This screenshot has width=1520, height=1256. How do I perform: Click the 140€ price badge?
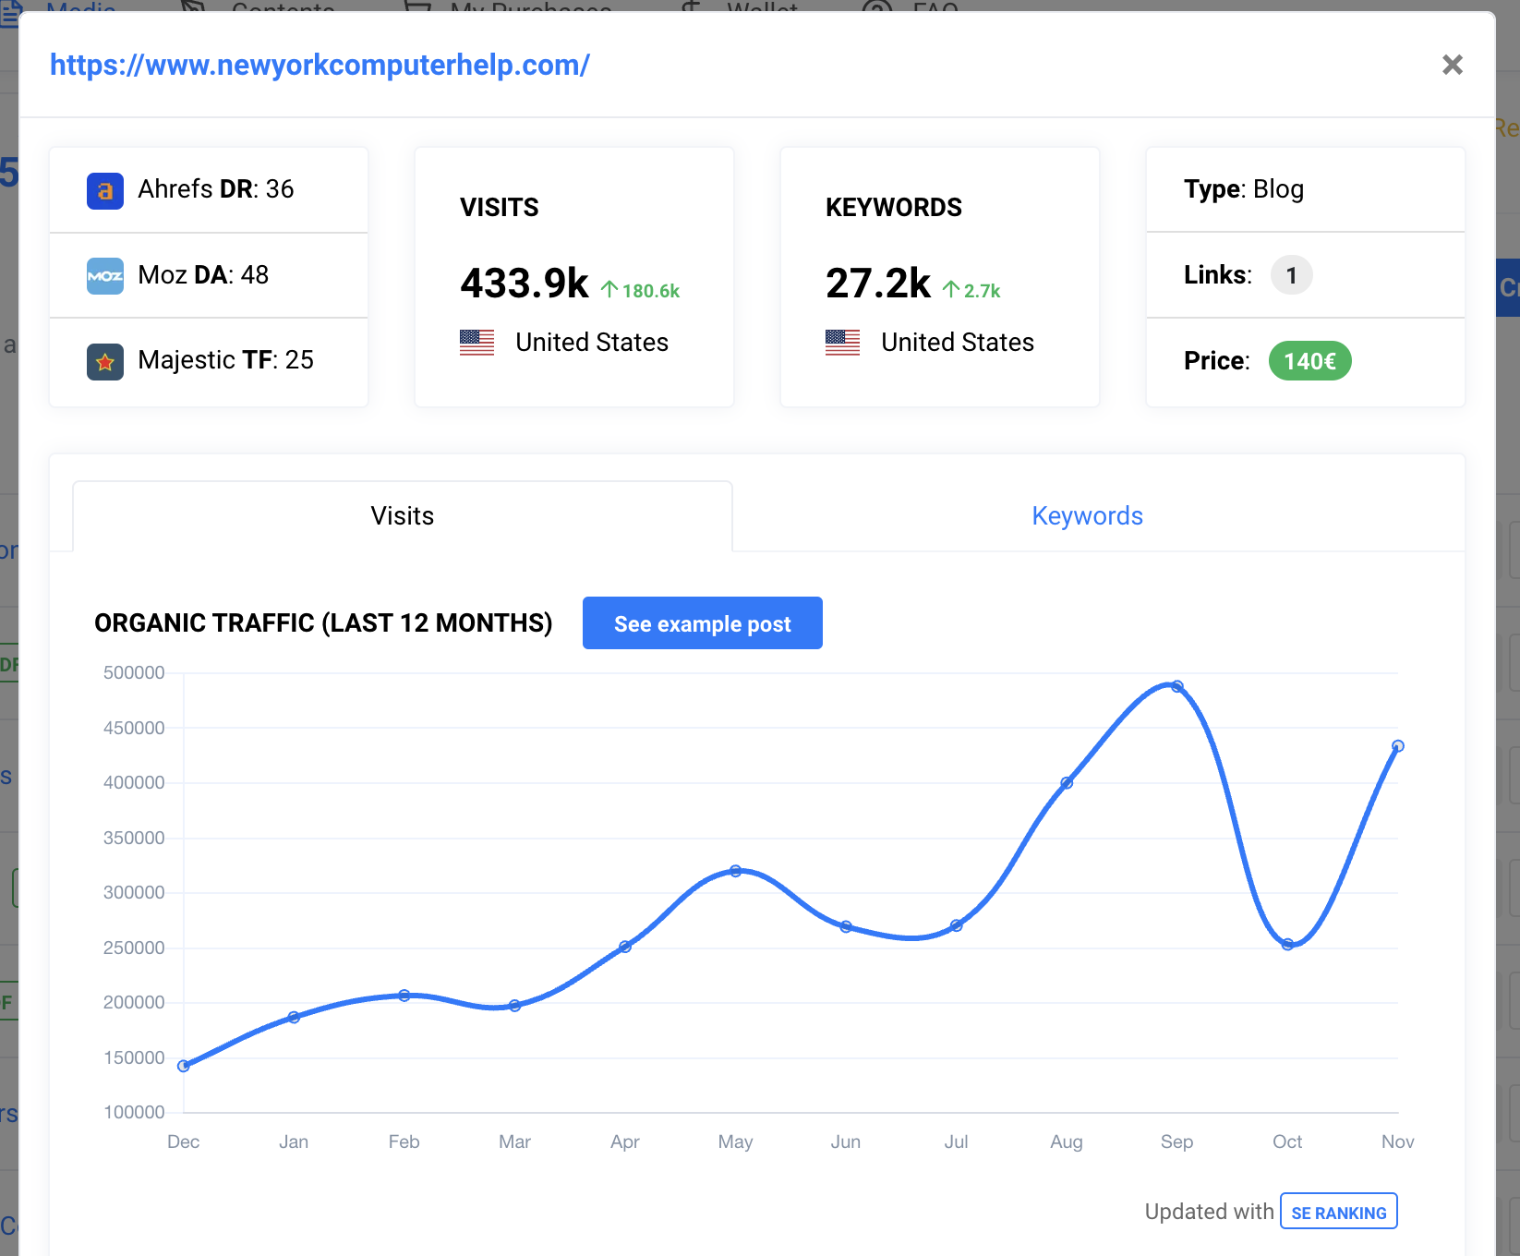pos(1309,361)
